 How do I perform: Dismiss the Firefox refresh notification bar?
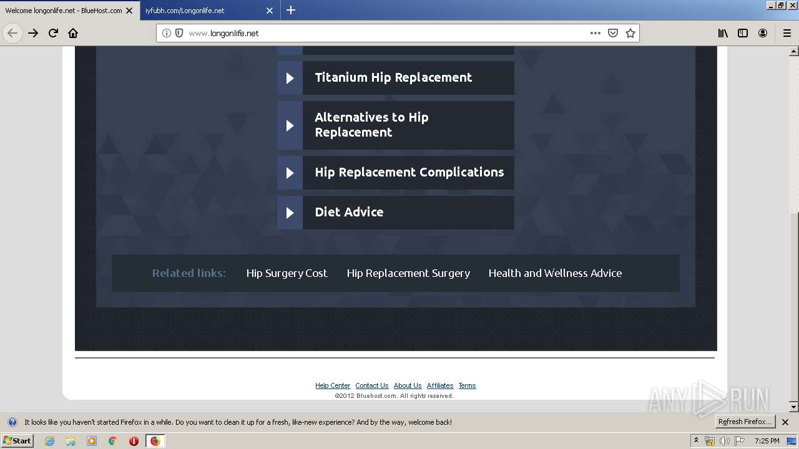pos(785,422)
